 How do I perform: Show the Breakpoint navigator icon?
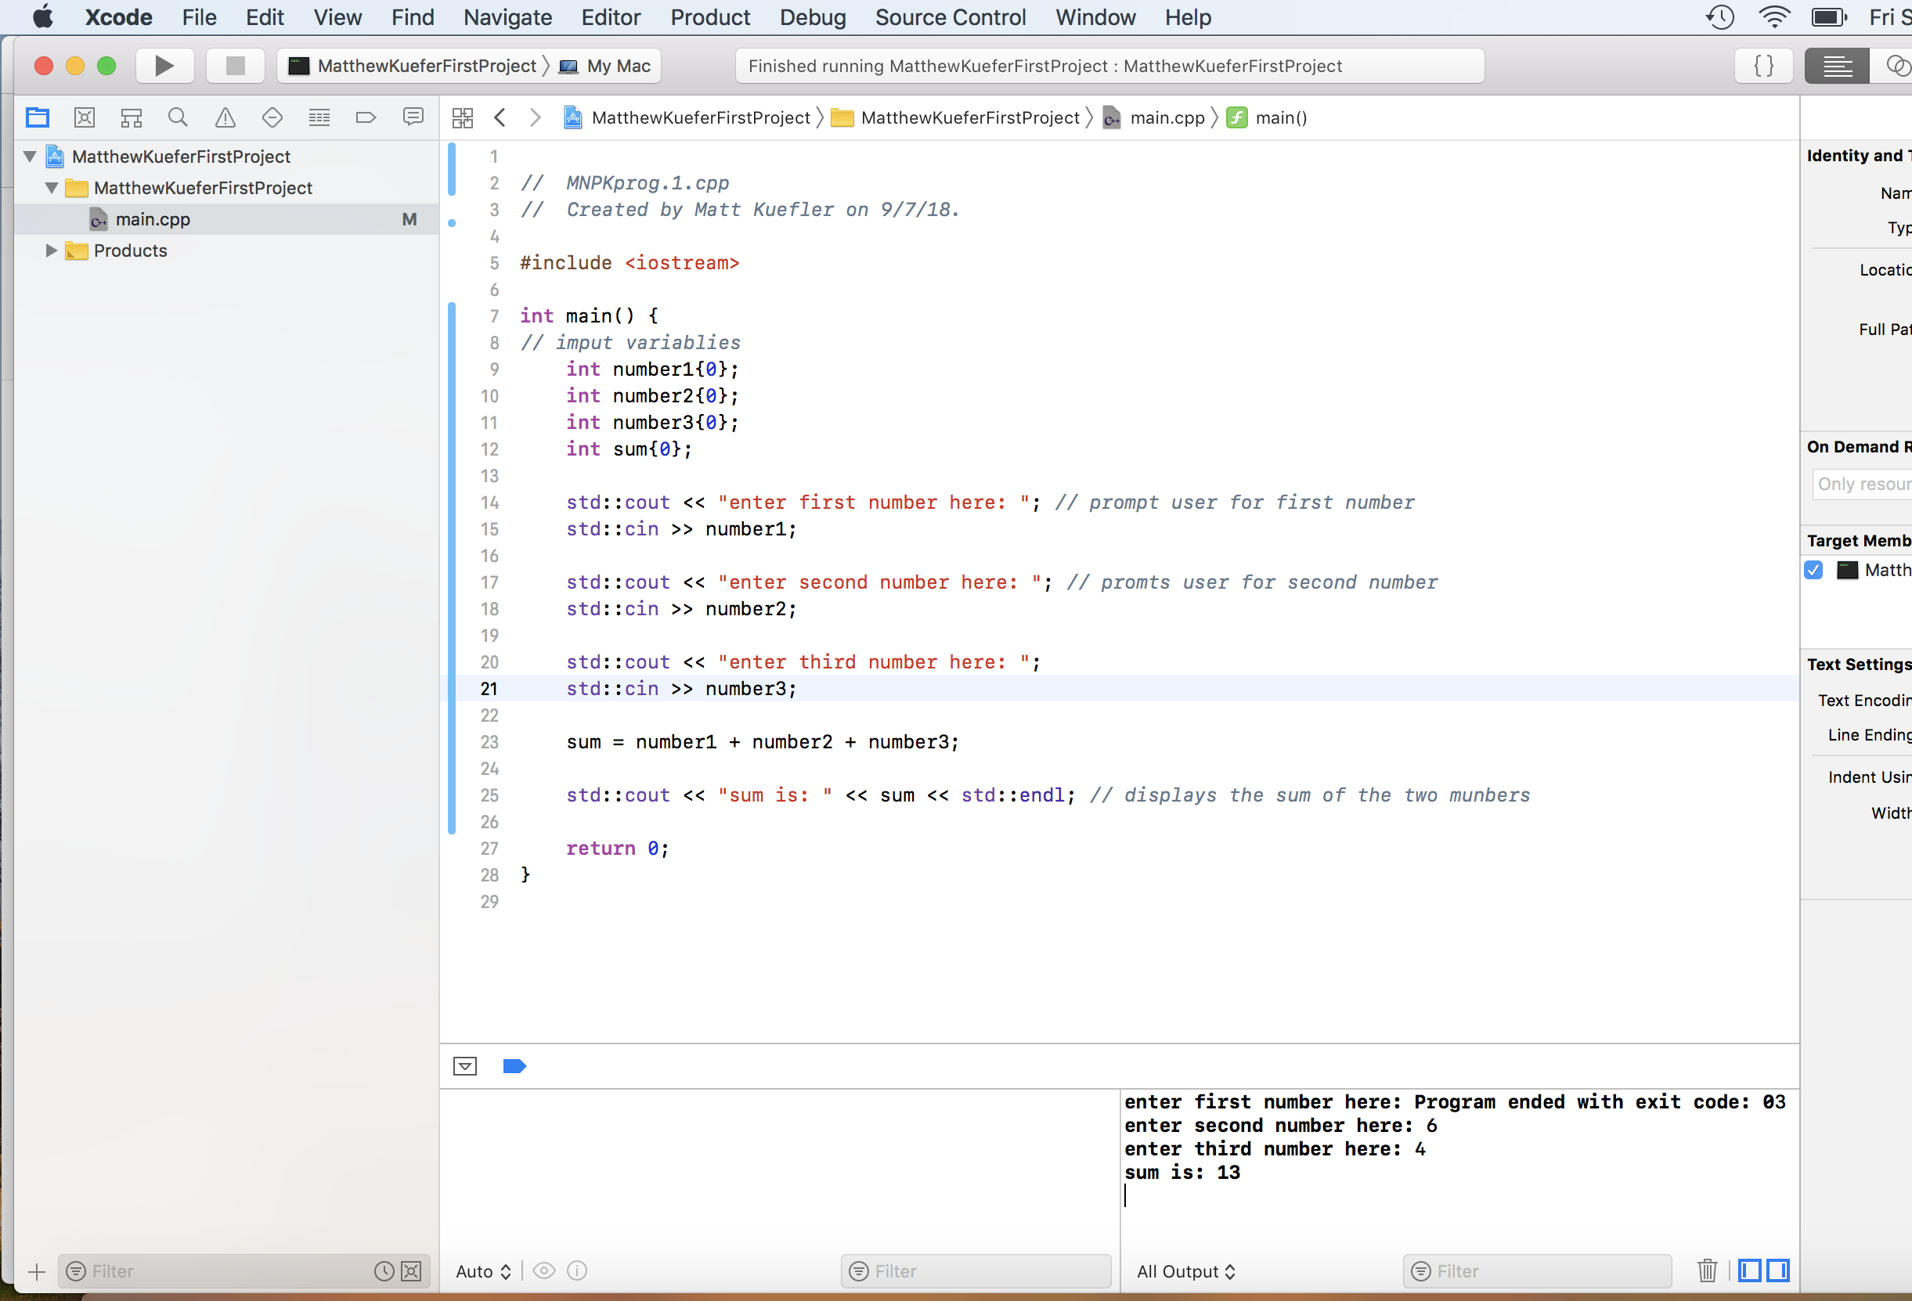tap(366, 117)
